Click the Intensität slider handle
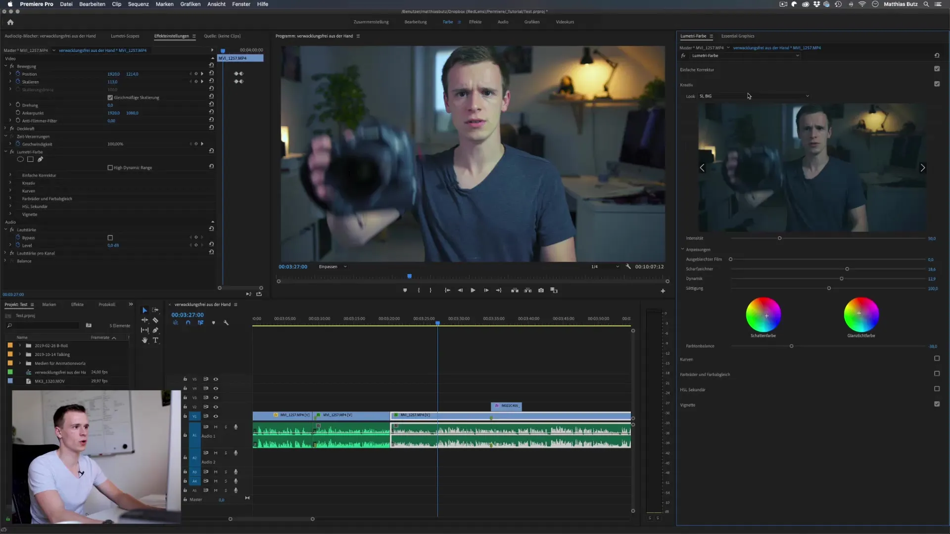950x534 pixels. tap(780, 238)
